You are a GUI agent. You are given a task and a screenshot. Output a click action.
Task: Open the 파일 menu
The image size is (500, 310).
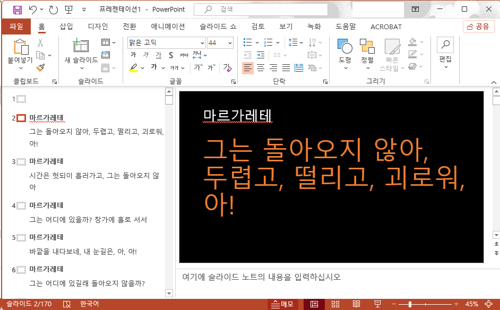[16, 26]
